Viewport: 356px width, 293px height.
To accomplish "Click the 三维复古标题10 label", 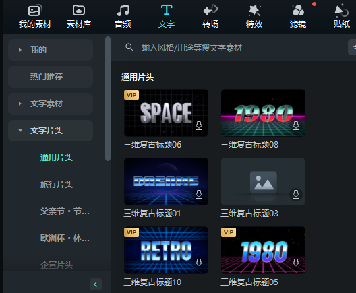I will [152, 282].
